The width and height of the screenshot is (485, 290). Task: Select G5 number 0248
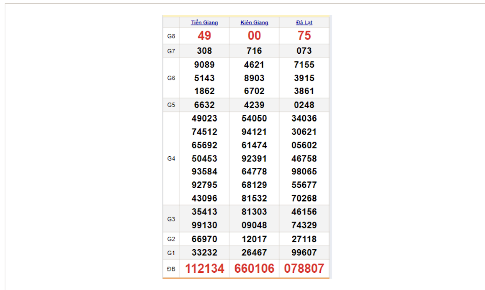pos(304,105)
